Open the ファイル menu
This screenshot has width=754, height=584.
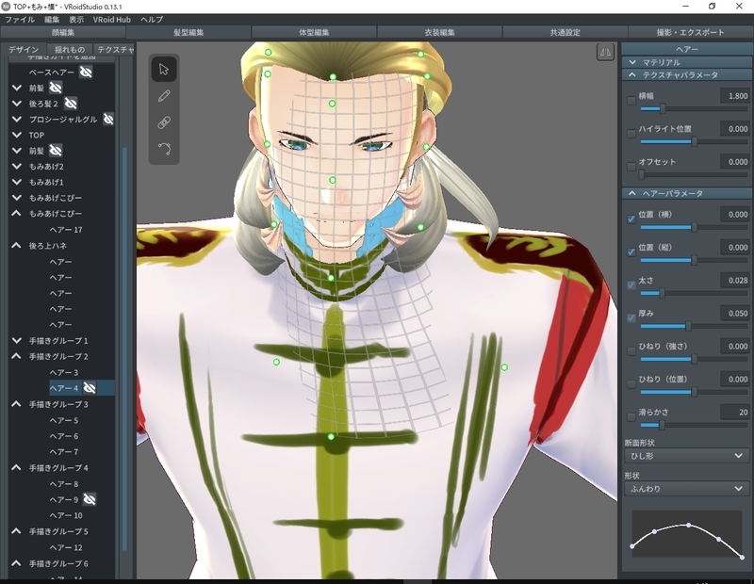(20, 20)
